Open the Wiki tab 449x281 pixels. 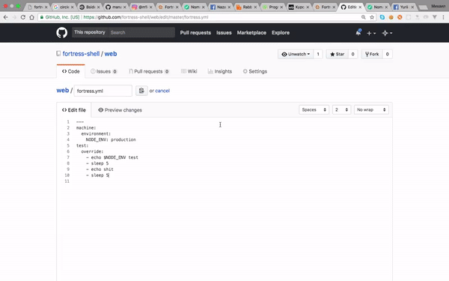(189, 71)
